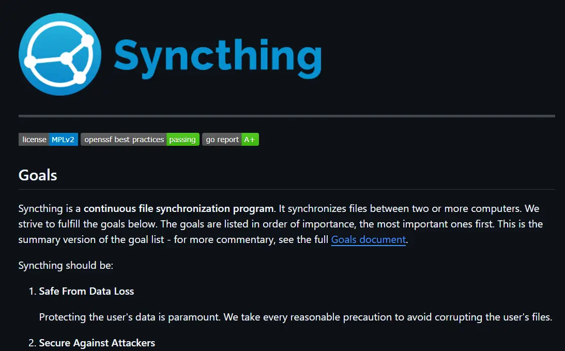The height and width of the screenshot is (351, 565).
Task: Click the "Safe From Data Loss" list item
Action: tap(86, 291)
